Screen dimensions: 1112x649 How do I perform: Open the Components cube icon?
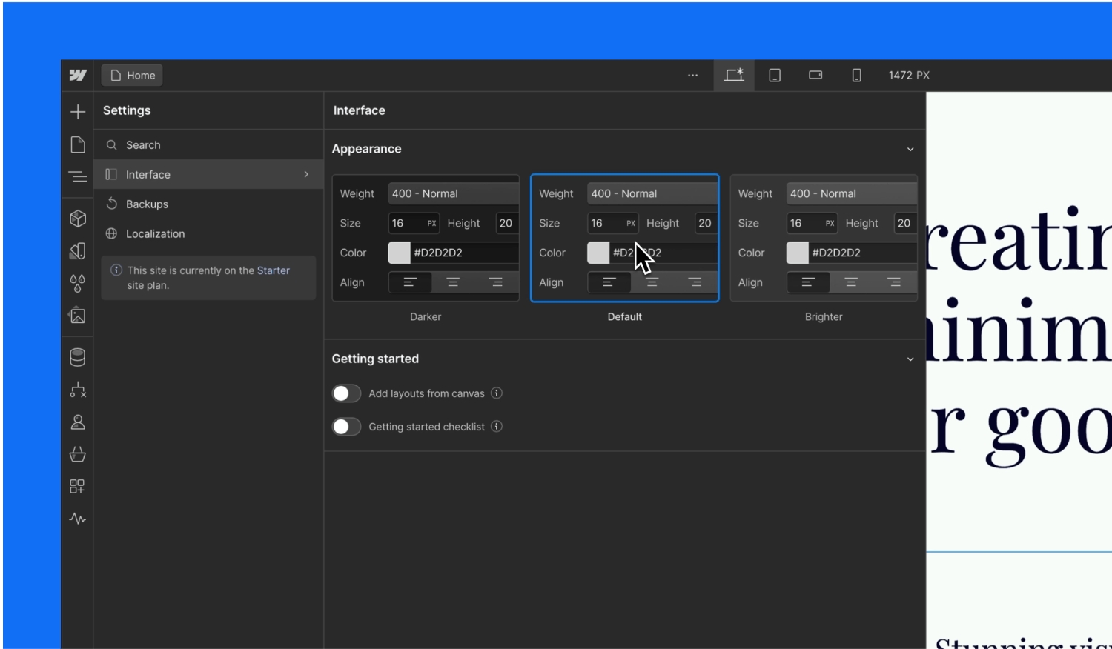coord(78,219)
